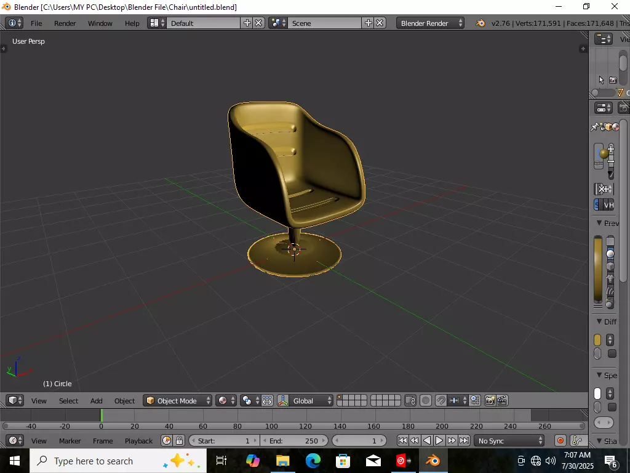Select the monkey material preview type
The height and width of the screenshot is (473, 630).
pos(610,278)
